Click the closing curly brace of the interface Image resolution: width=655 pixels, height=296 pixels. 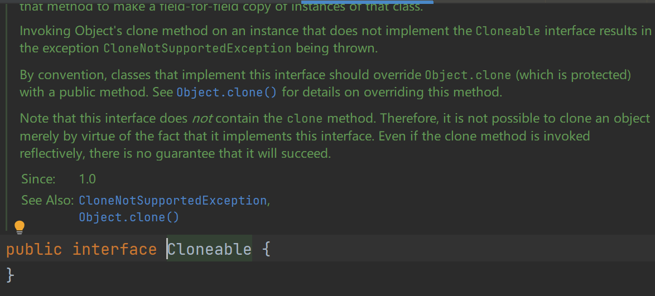[11, 275]
